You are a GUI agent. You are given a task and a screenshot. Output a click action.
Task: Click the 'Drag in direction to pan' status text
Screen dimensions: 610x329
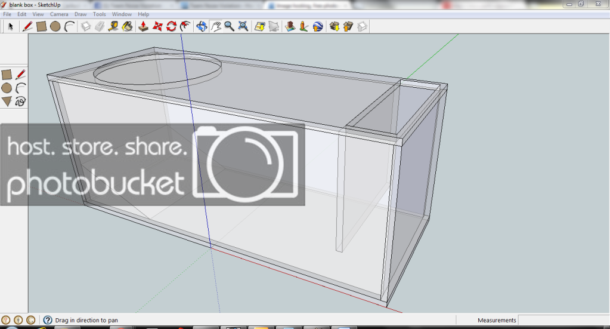86,320
